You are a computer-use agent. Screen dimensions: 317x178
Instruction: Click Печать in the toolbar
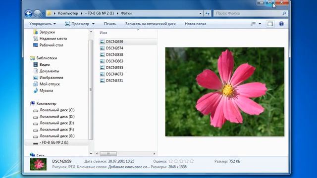click(110, 24)
